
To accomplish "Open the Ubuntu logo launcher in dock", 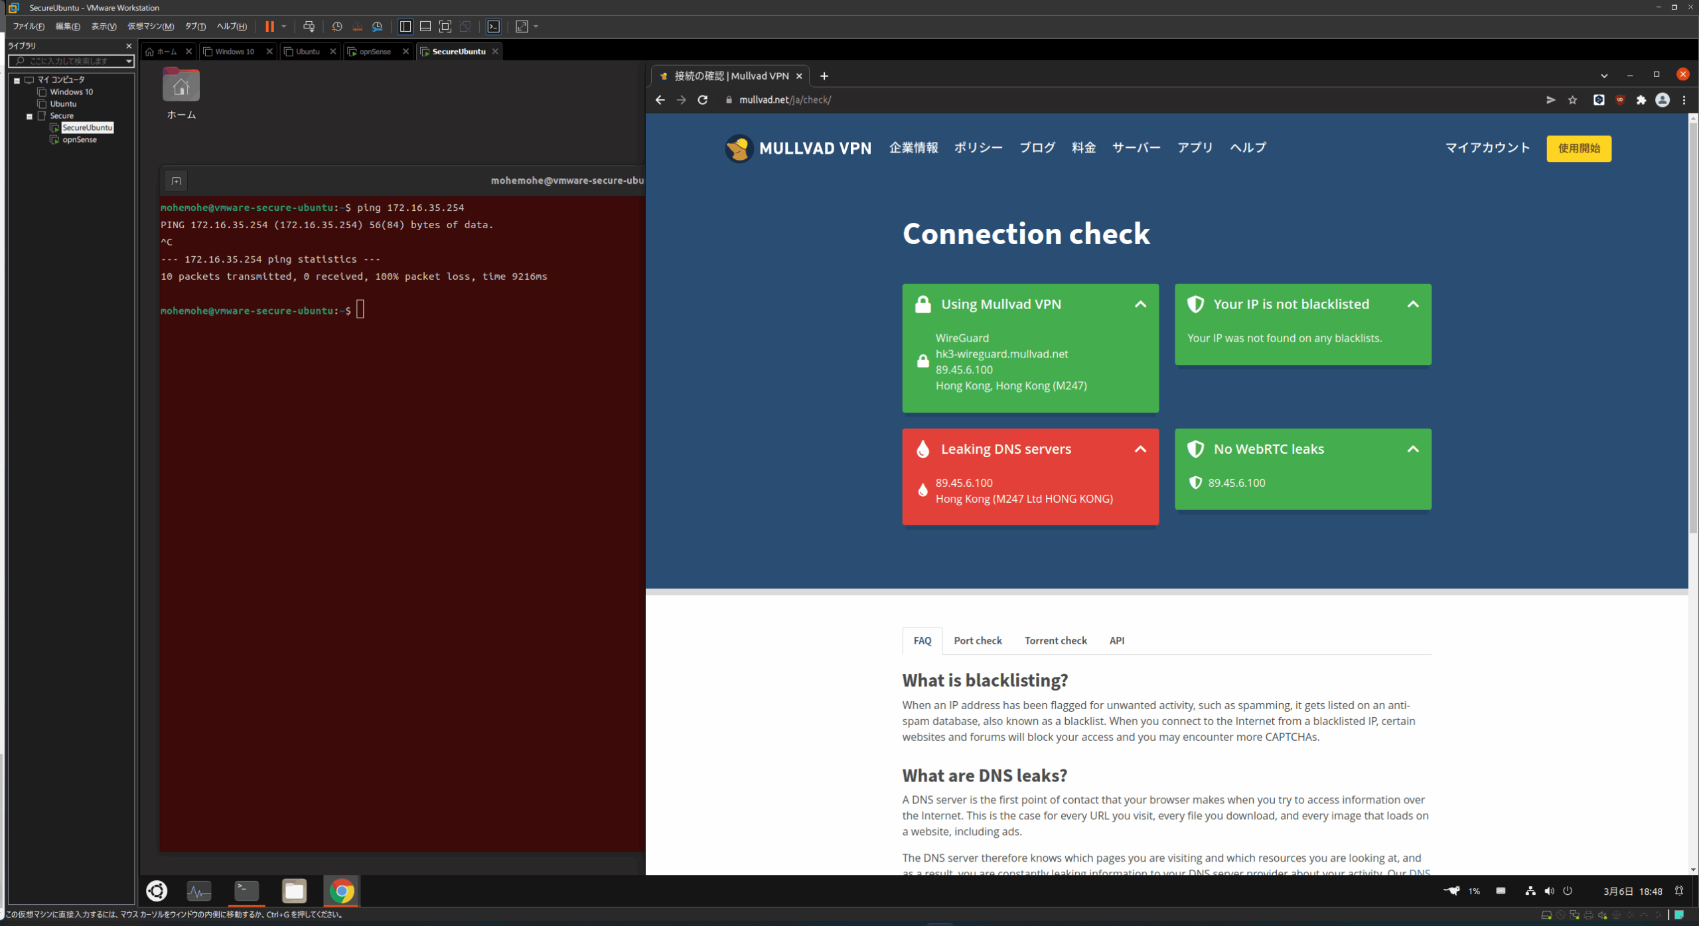I will pos(157,891).
